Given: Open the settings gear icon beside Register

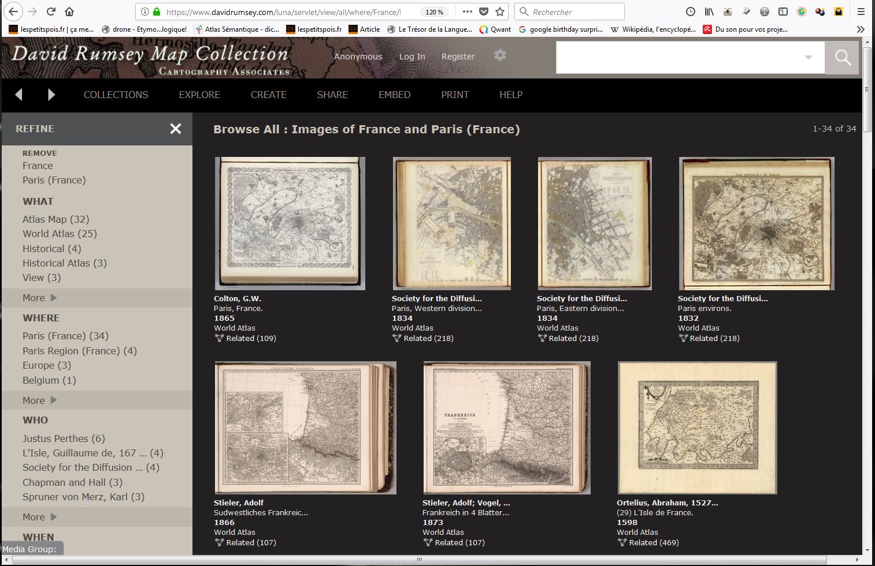Looking at the screenshot, I should 500,55.
